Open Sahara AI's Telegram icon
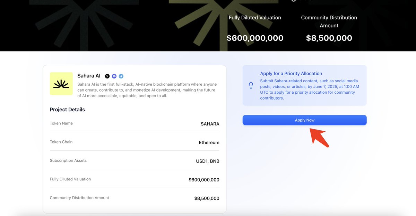The width and height of the screenshot is (416, 216). [121, 76]
